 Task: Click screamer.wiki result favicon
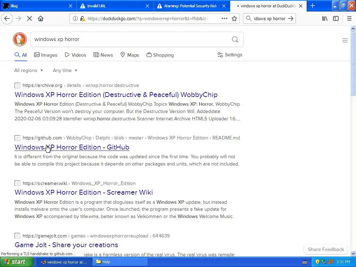tap(17, 184)
